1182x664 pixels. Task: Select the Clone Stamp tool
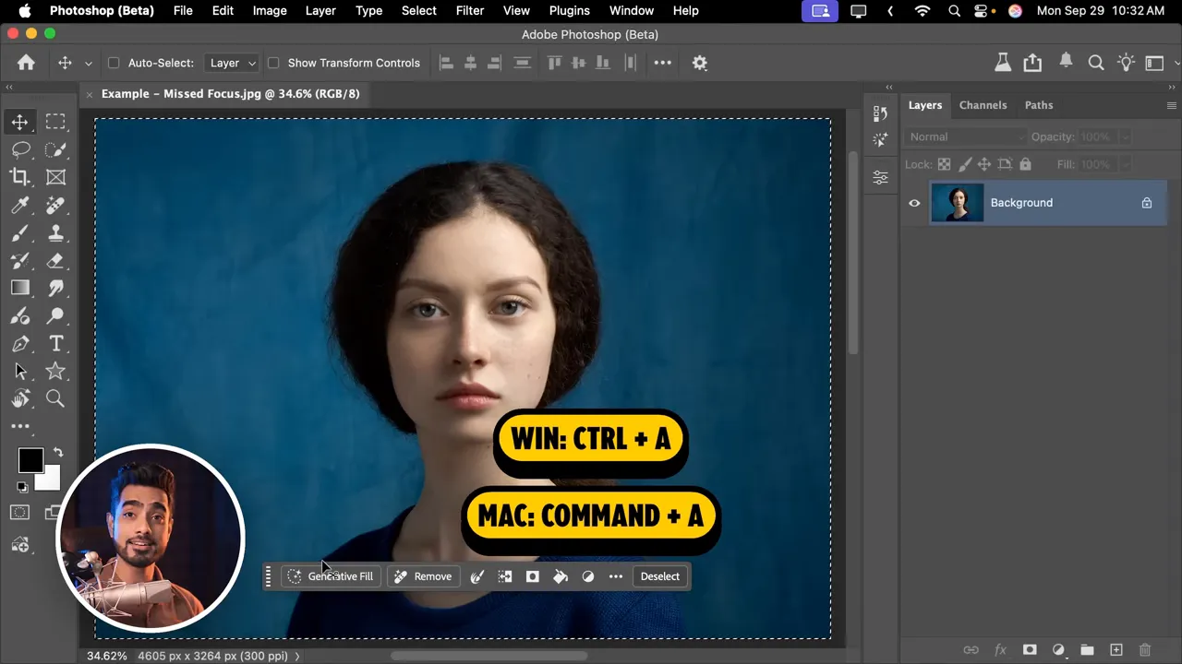tap(55, 232)
